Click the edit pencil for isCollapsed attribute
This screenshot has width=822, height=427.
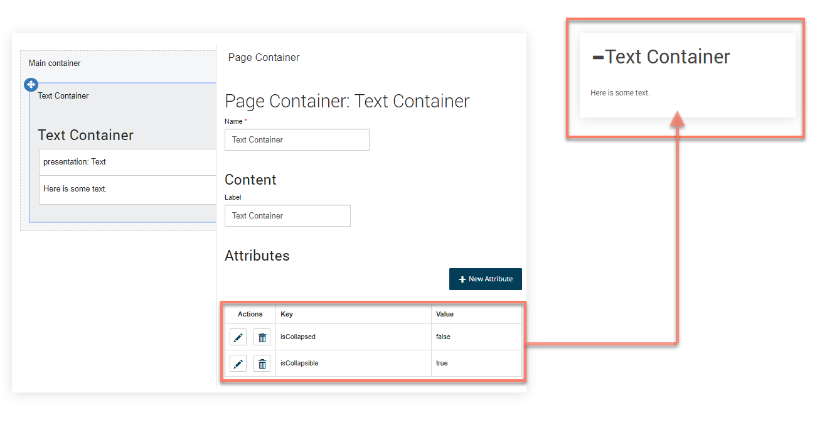pos(238,337)
